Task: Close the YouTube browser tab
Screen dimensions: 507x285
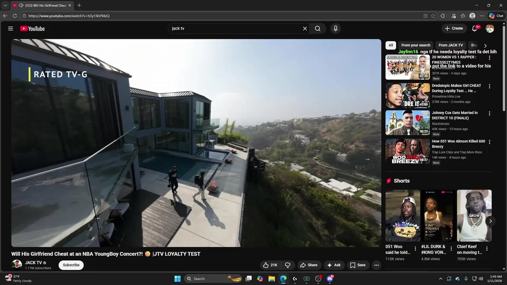Action: (x=70, y=6)
